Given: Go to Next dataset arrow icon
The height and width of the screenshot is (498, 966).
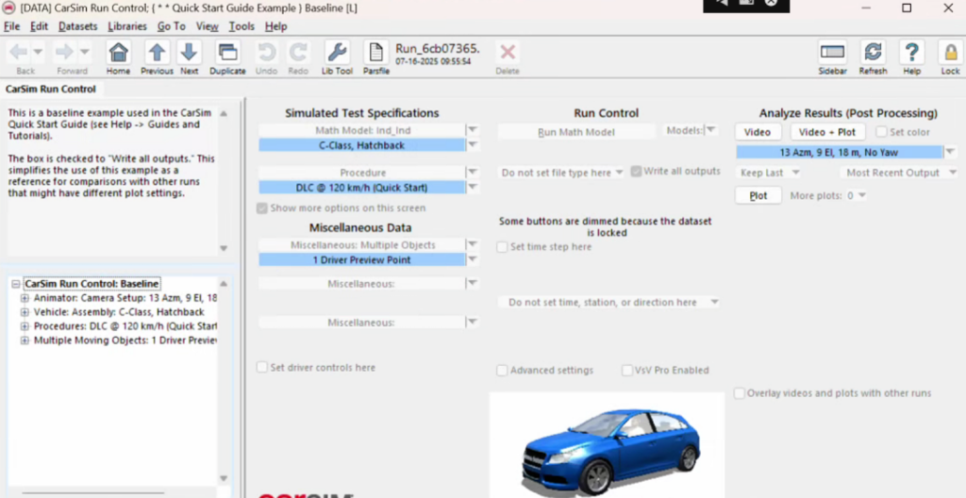Looking at the screenshot, I should (x=189, y=54).
